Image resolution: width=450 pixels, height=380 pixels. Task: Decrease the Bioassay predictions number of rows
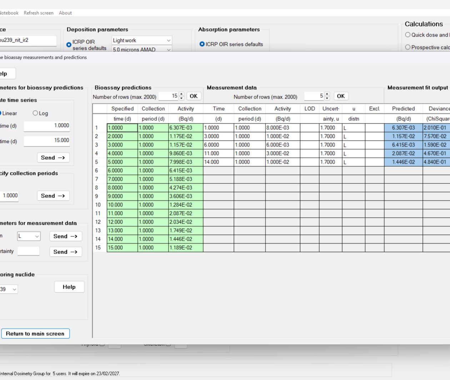point(181,98)
